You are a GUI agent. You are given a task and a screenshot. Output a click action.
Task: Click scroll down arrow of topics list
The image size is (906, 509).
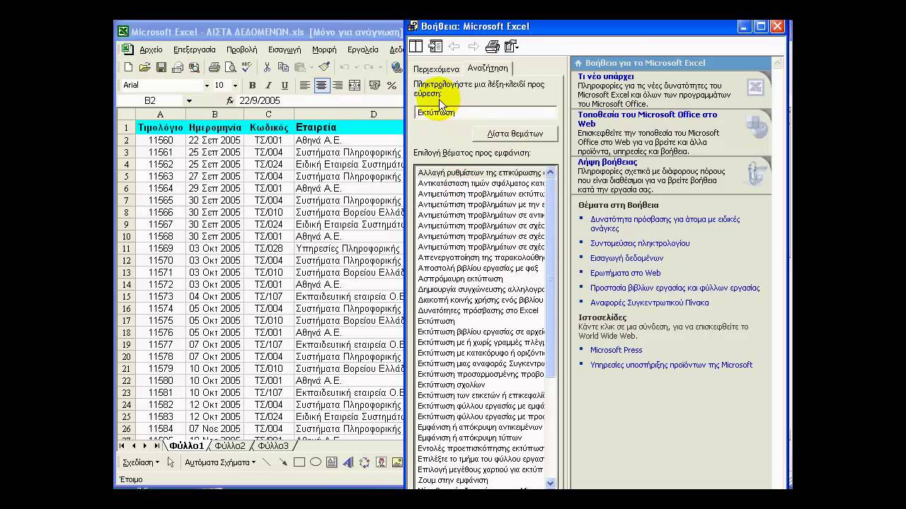coord(551,484)
